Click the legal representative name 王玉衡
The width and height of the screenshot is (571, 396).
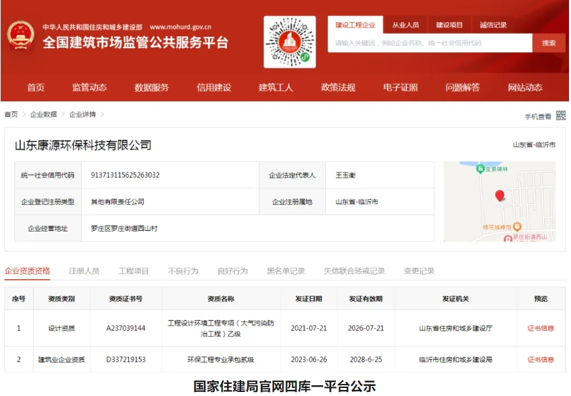pyautogui.click(x=345, y=175)
